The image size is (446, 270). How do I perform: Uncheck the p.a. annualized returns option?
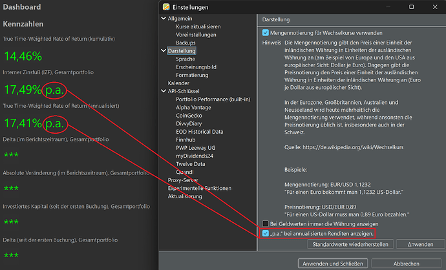pyautogui.click(x=266, y=233)
